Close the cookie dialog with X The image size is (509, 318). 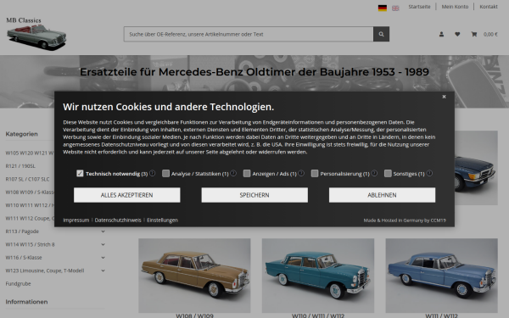tap(444, 97)
